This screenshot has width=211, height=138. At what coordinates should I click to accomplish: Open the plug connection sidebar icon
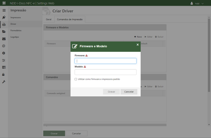click(x=4, y=17)
